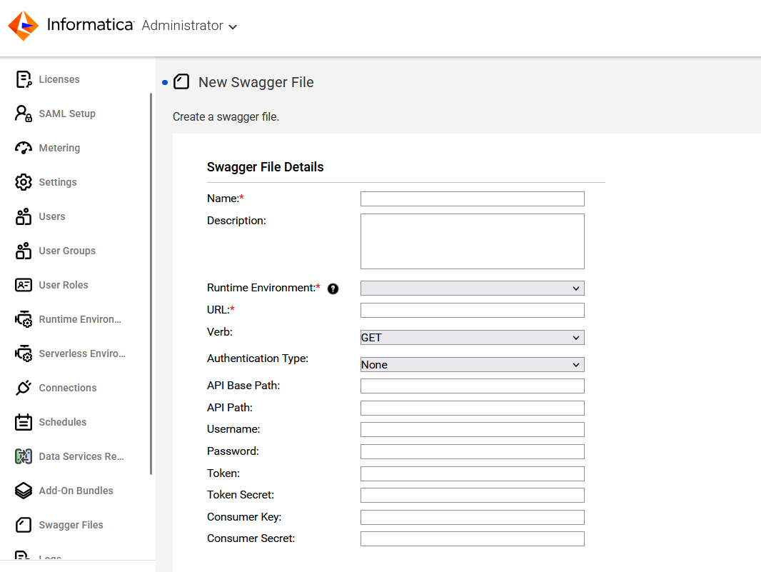Go to User Roles
Screen dimensions: 761x572
(64, 285)
